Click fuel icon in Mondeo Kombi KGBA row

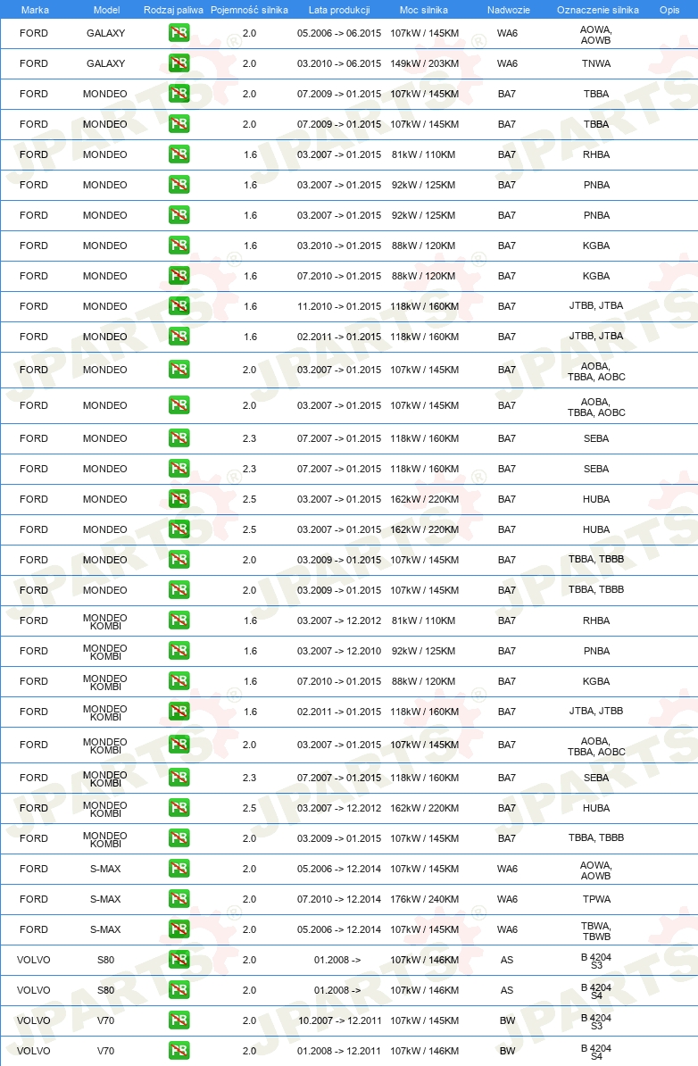(x=179, y=680)
